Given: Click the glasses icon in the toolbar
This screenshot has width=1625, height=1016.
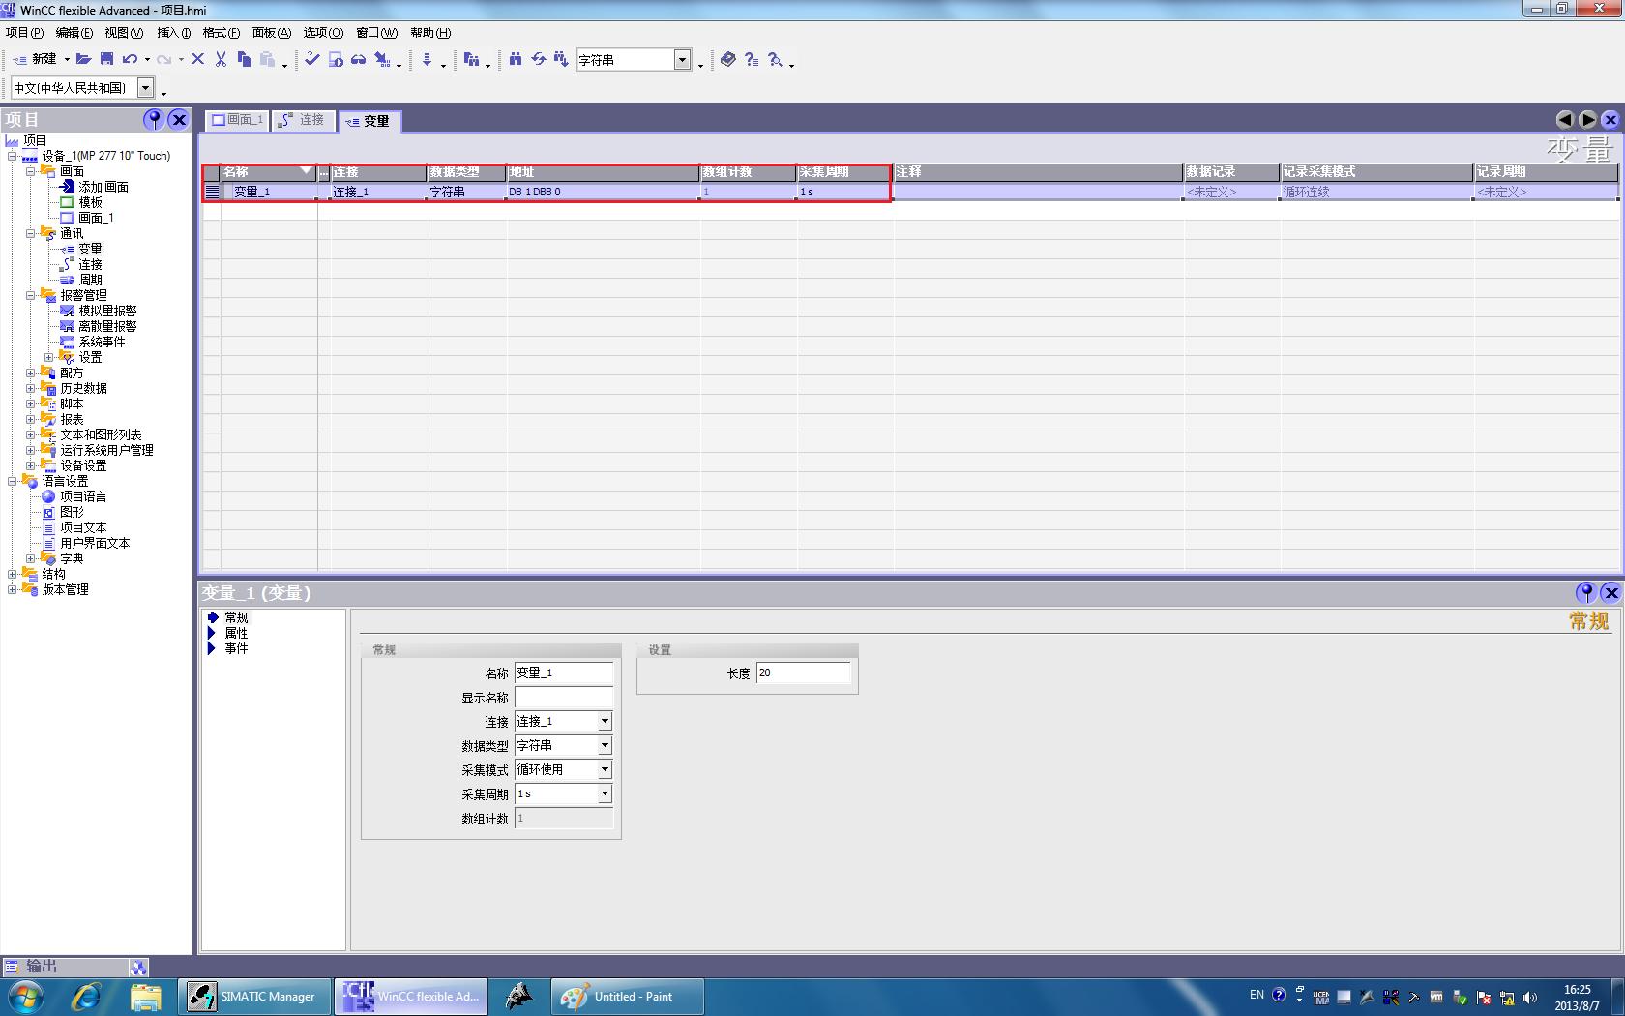Looking at the screenshot, I should tap(358, 59).
